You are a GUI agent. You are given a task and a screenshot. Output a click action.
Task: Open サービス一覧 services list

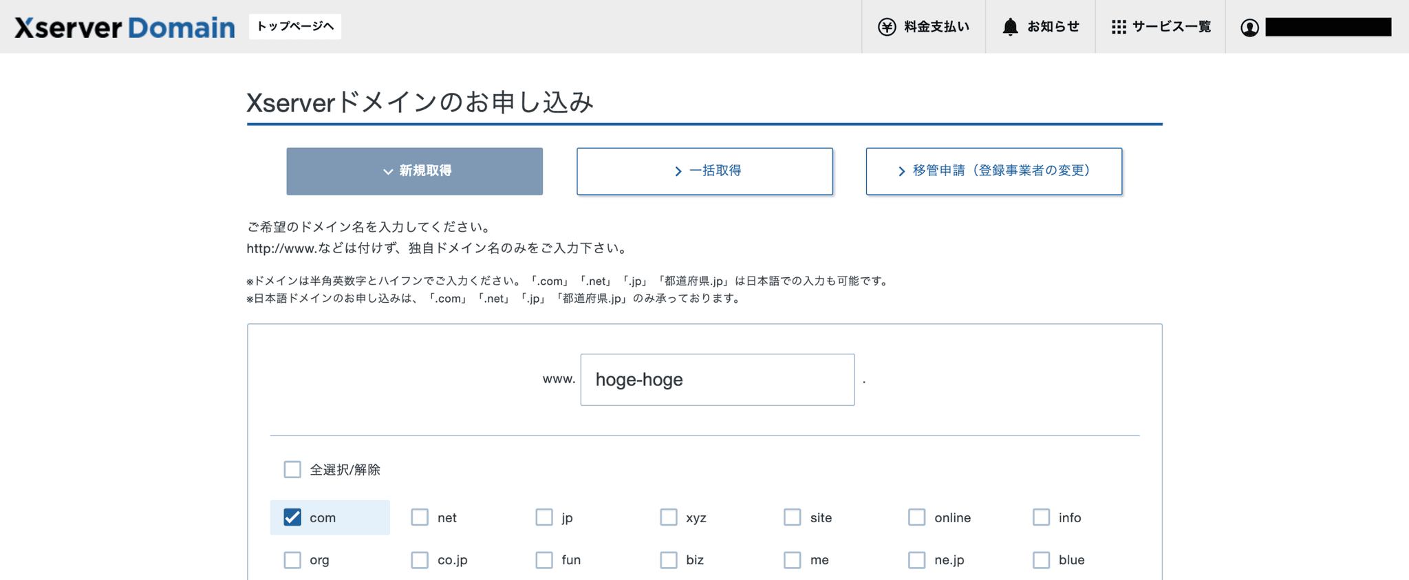click(1161, 27)
